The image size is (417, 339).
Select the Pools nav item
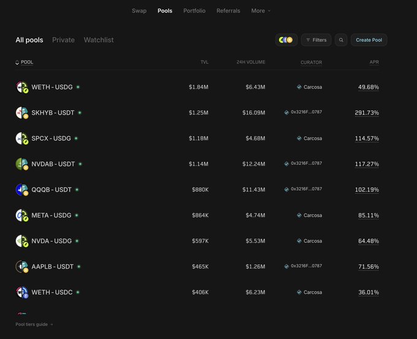[165, 11]
